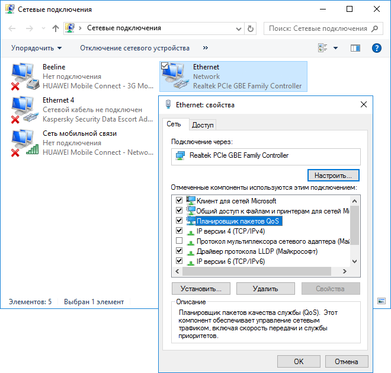The height and width of the screenshot is (373, 391).
Task: Click the Поиск: Сетевые подключения search field
Action: [x=318, y=28]
